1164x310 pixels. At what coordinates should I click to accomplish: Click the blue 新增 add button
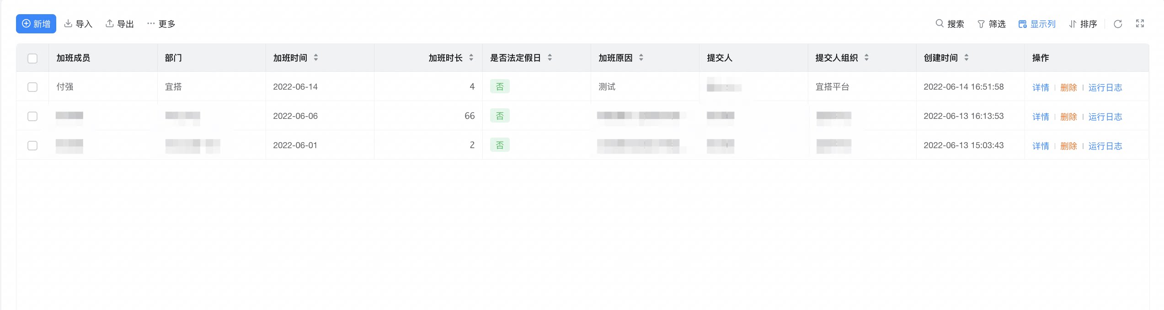36,24
